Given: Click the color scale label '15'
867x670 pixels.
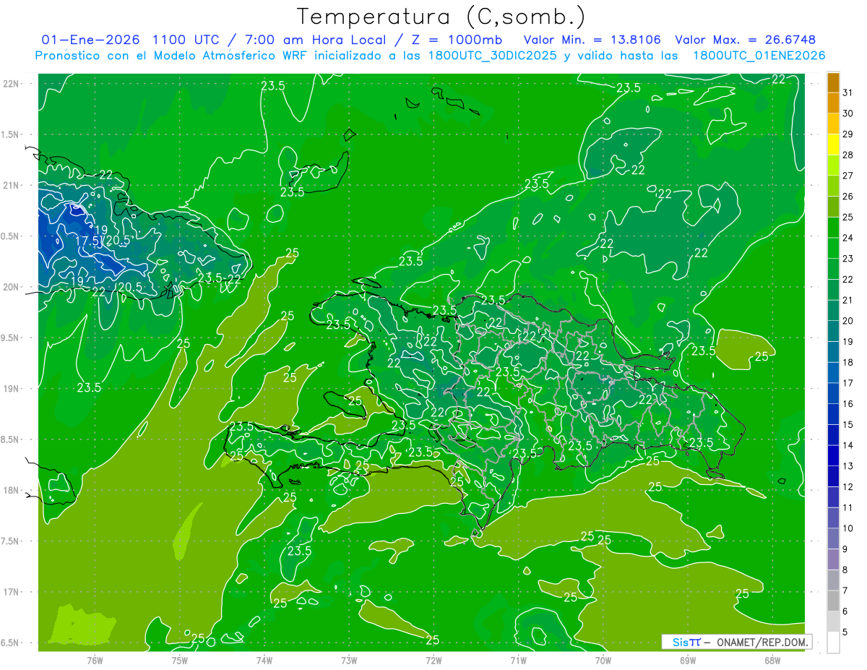Looking at the screenshot, I should tap(848, 425).
